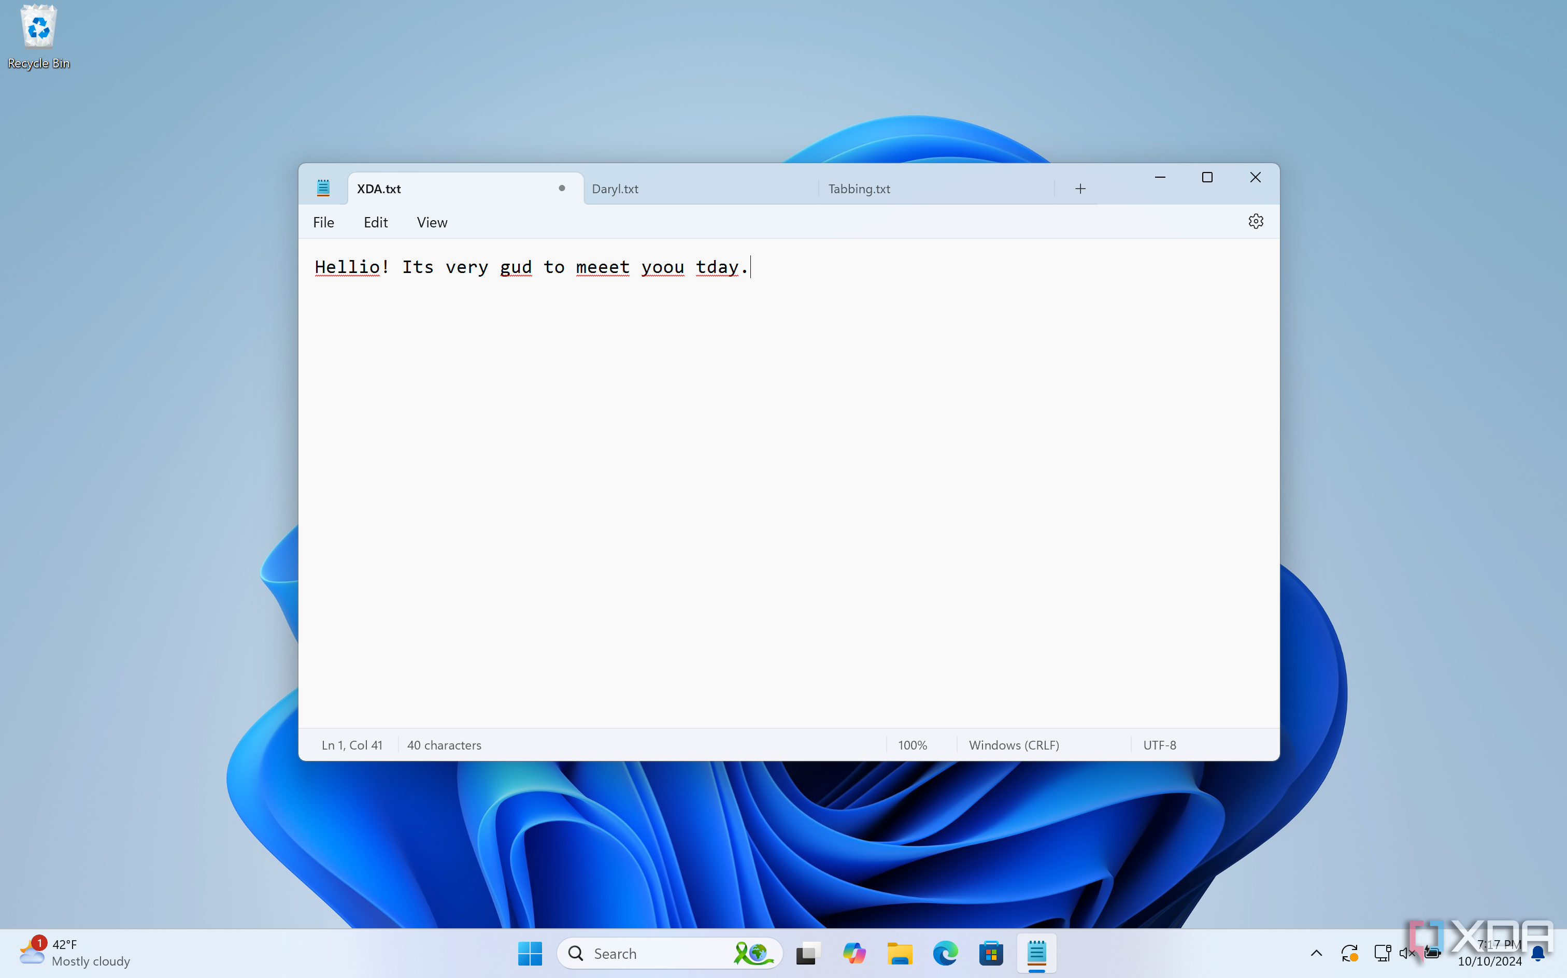
Task: Open the Microsoft Store icon in taskbar
Action: click(991, 953)
